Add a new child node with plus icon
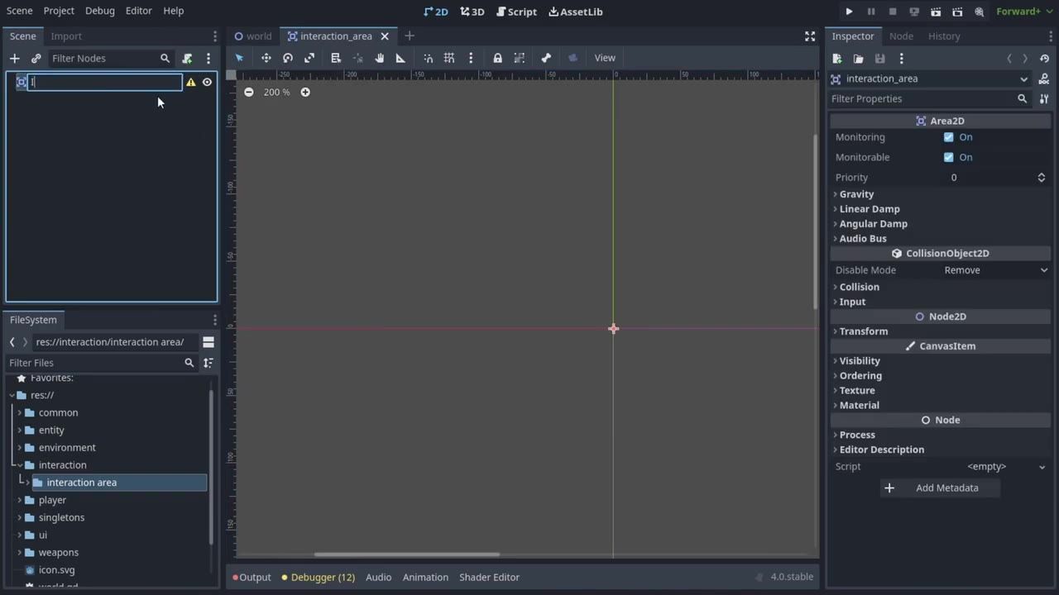This screenshot has height=595, width=1059. click(14, 59)
